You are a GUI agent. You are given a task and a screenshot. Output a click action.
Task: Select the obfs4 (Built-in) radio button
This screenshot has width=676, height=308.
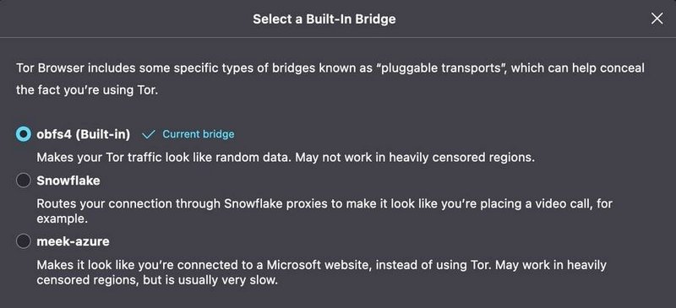point(24,134)
